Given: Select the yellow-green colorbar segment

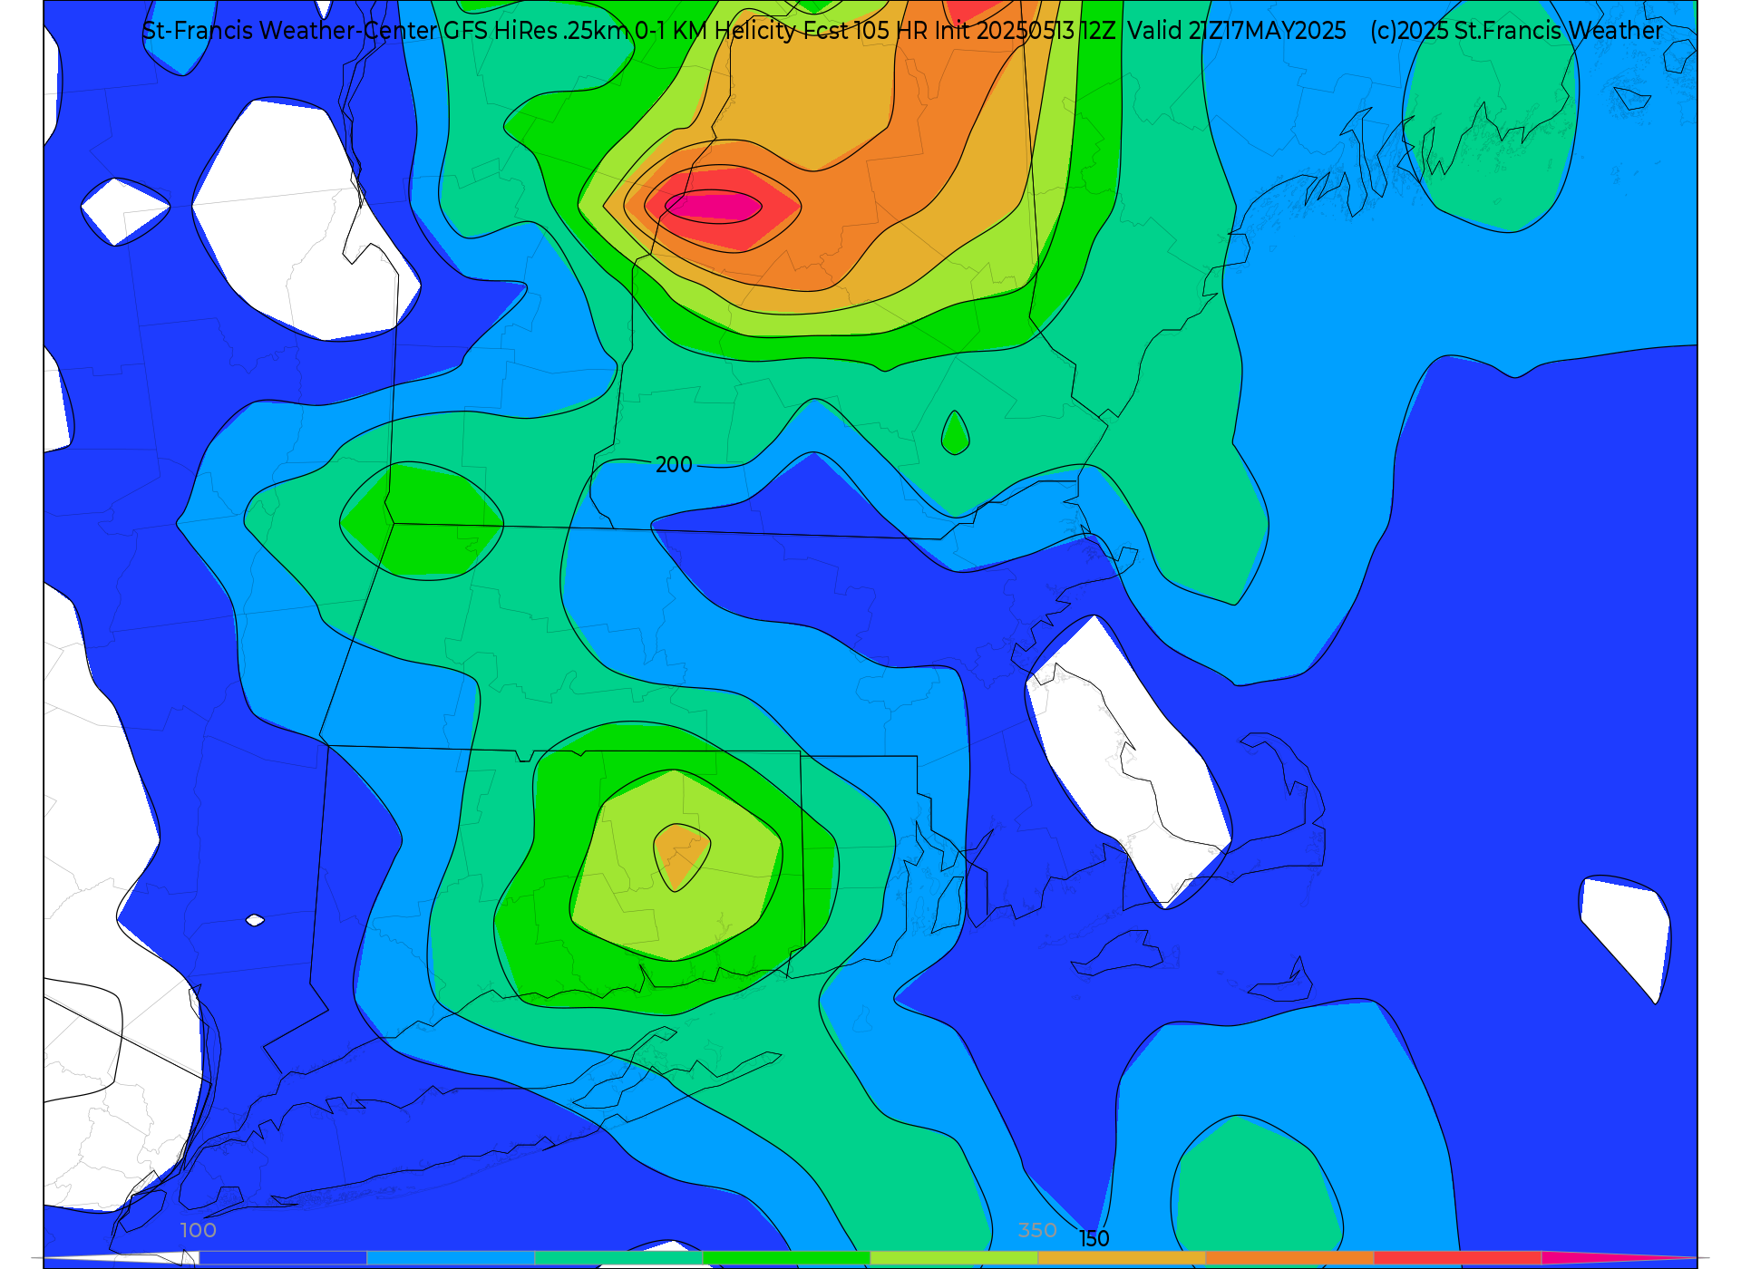Looking at the screenshot, I should (954, 1257).
